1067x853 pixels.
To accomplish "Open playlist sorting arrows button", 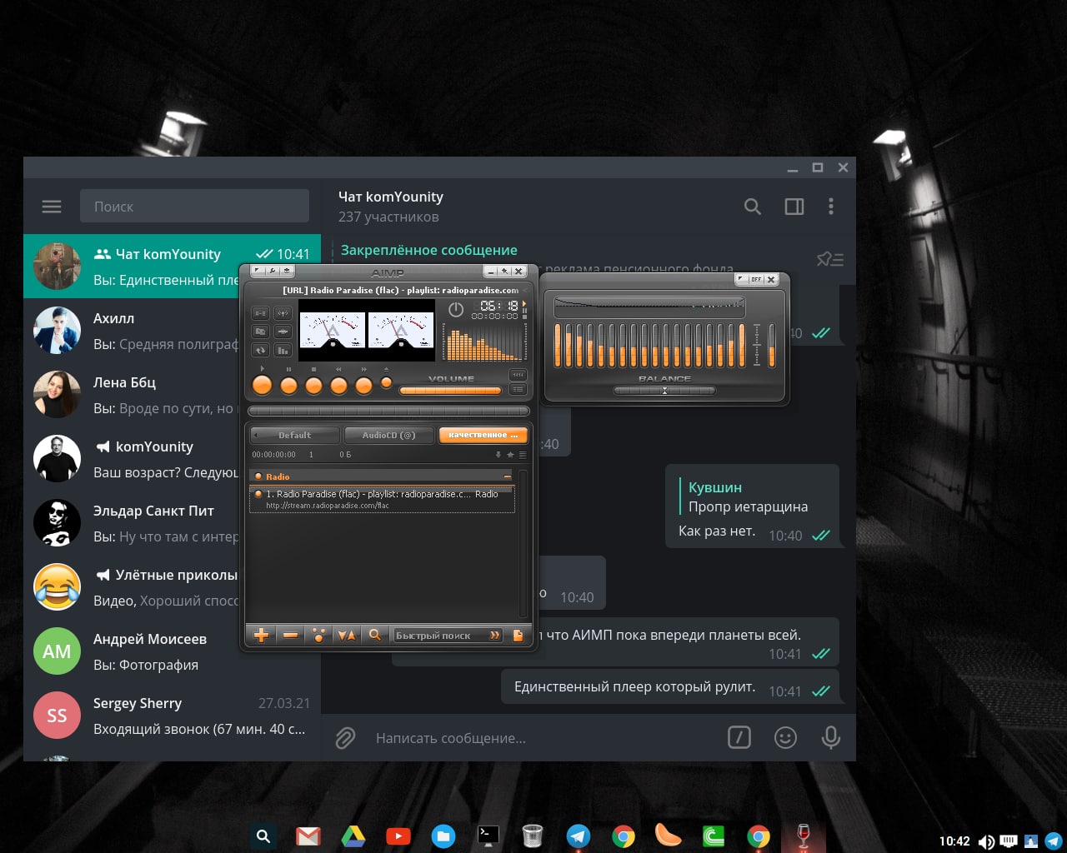I will click(346, 636).
